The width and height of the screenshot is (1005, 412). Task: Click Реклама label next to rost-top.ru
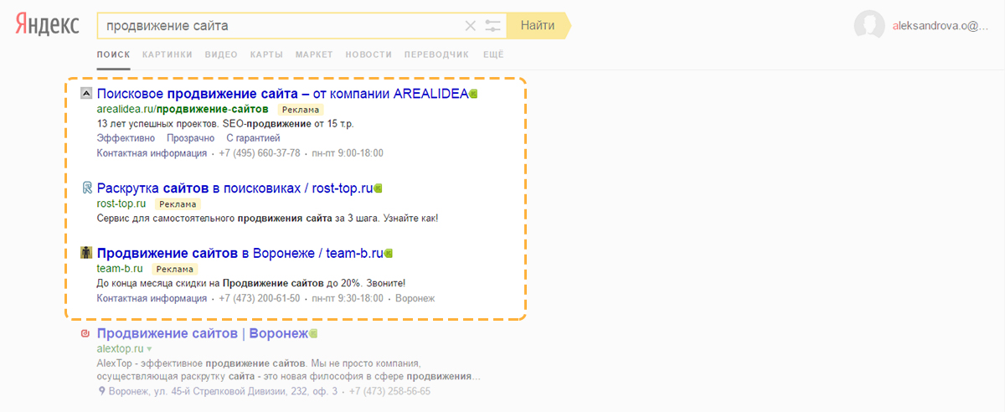pos(178,203)
